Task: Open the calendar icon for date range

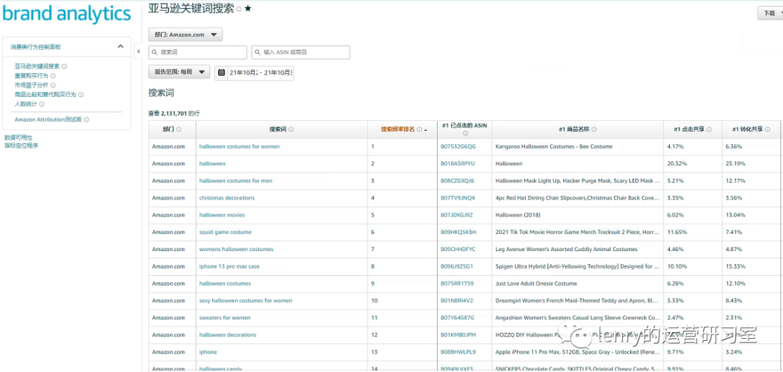Action: 222,72
